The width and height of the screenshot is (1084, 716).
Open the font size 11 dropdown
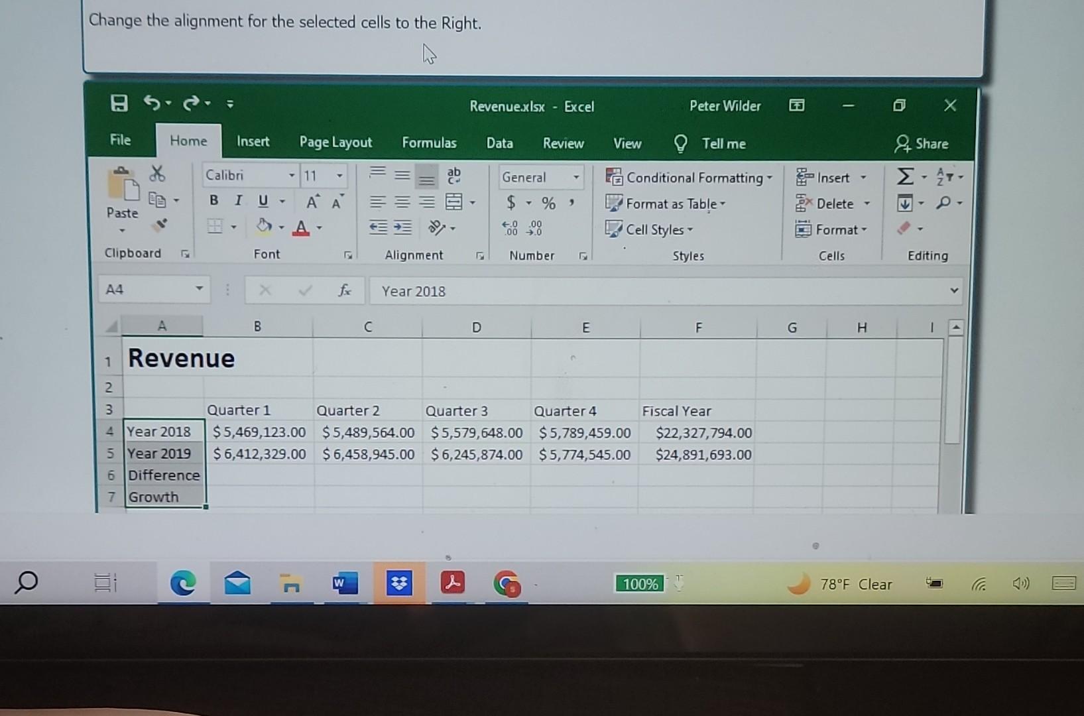(339, 176)
